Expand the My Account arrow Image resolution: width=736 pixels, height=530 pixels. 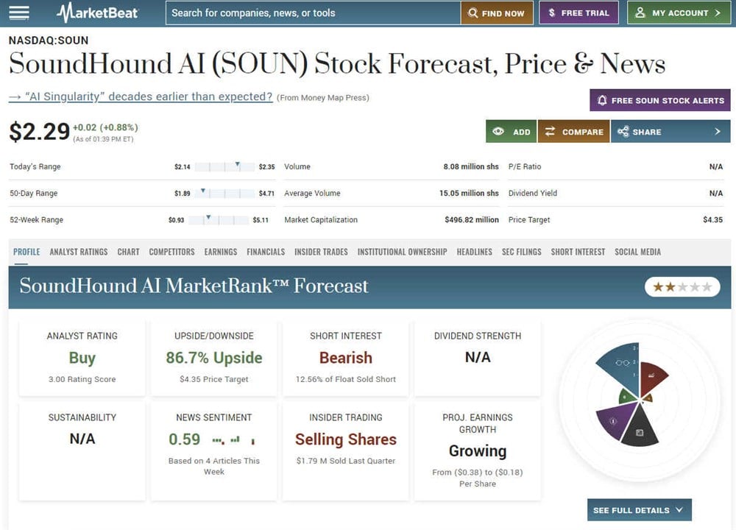click(x=717, y=13)
